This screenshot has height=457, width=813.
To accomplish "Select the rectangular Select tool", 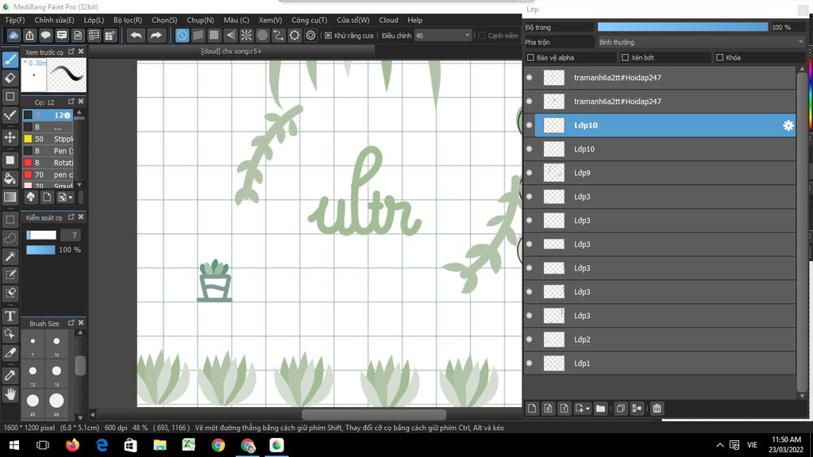I will [x=10, y=220].
